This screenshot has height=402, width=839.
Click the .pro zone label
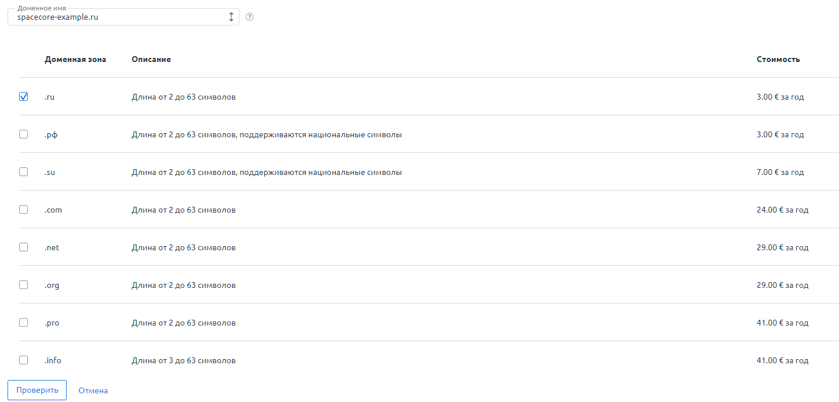(x=52, y=323)
